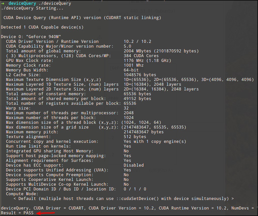Click the "Disabled" ECC support value
Image resolution: width=258 pixels, height=216 pixels.
(x=134, y=165)
